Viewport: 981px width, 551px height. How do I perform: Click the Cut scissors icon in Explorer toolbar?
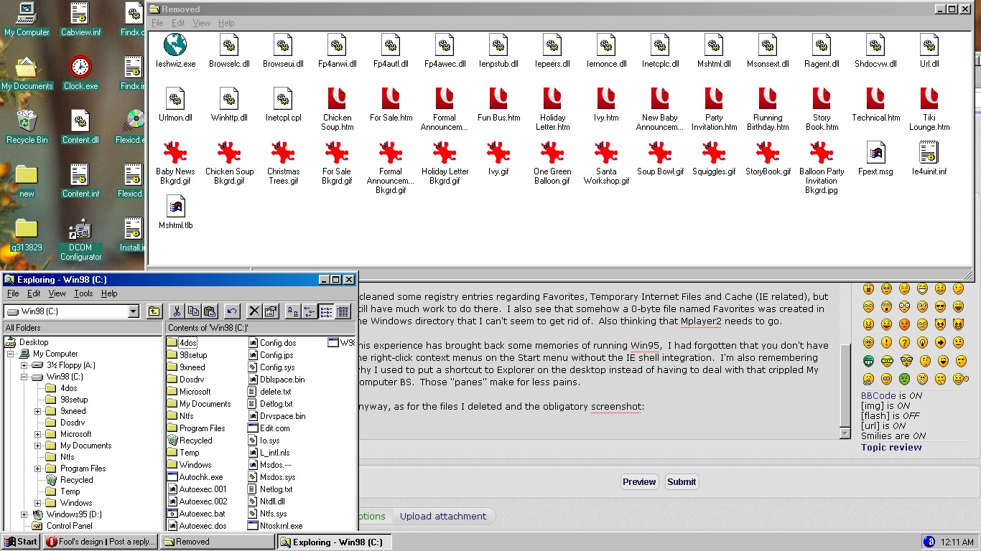(x=177, y=311)
